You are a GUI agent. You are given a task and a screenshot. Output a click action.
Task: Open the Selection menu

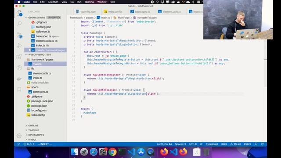click(x=53, y=2)
